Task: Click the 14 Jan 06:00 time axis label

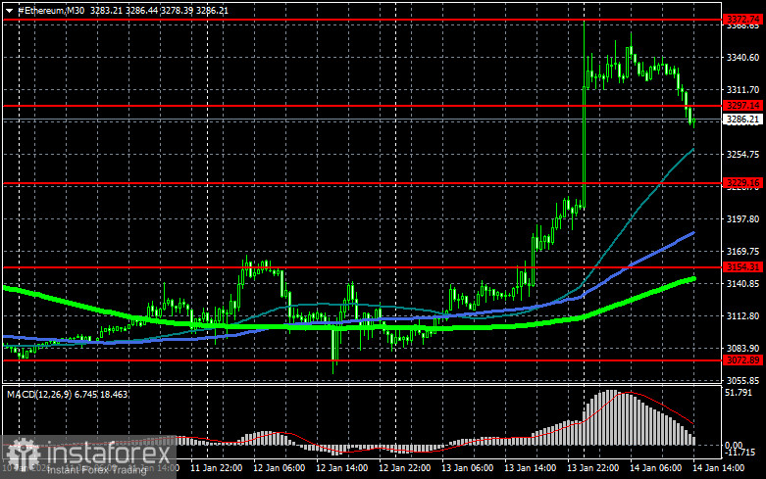Action: 655,468
